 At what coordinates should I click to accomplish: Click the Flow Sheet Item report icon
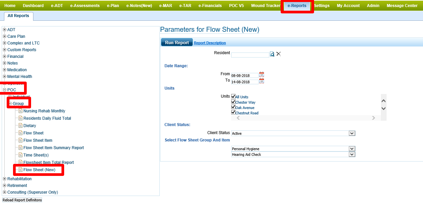pos(21,140)
